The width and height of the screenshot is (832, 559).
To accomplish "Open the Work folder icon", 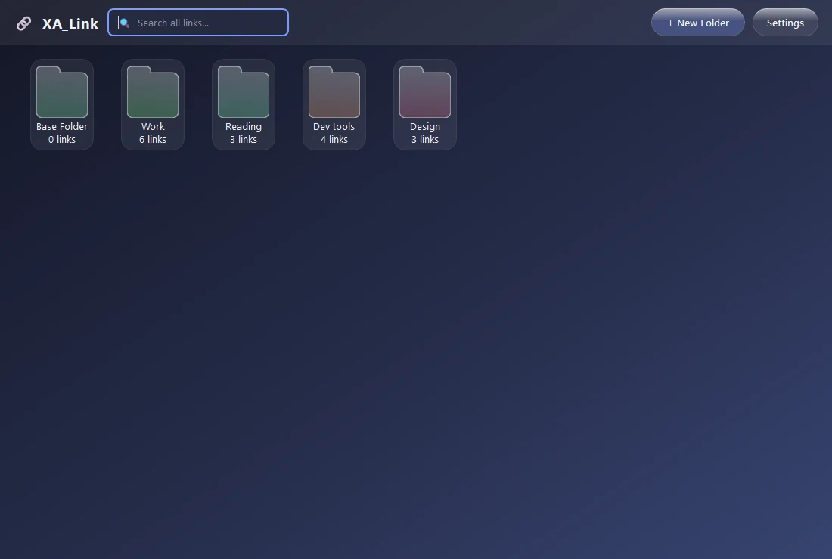I will [x=153, y=92].
